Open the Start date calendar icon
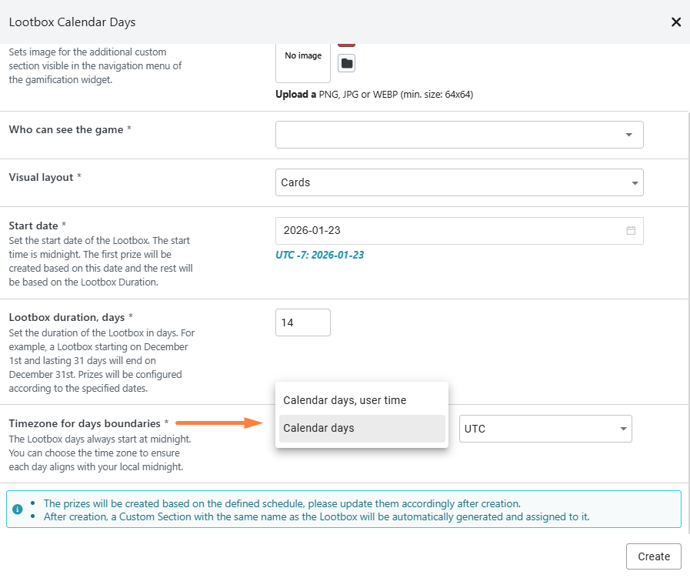Image resolution: width=690 pixels, height=578 pixels. click(631, 231)
